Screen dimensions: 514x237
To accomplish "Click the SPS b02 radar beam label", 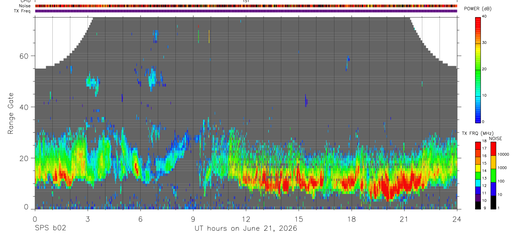I will (50, 228).
